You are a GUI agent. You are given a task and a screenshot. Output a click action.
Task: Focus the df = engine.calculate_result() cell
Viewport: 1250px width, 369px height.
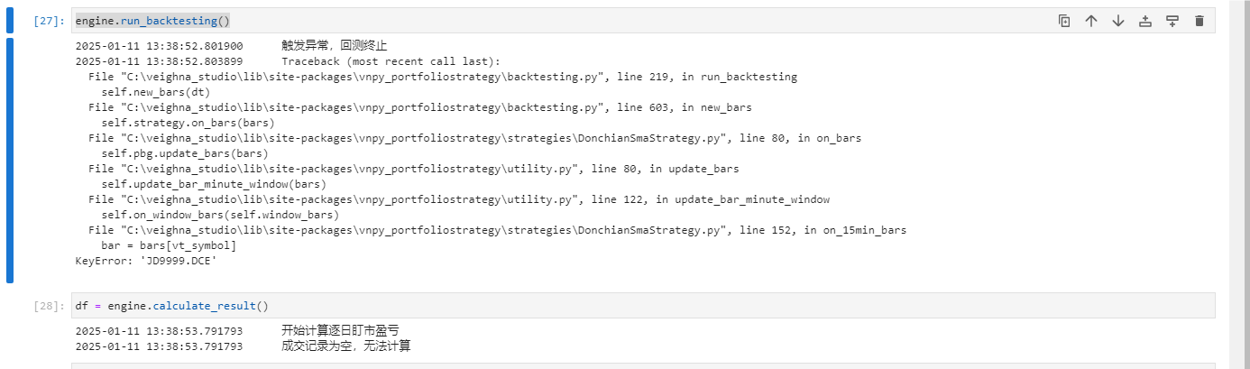point(643,306)
